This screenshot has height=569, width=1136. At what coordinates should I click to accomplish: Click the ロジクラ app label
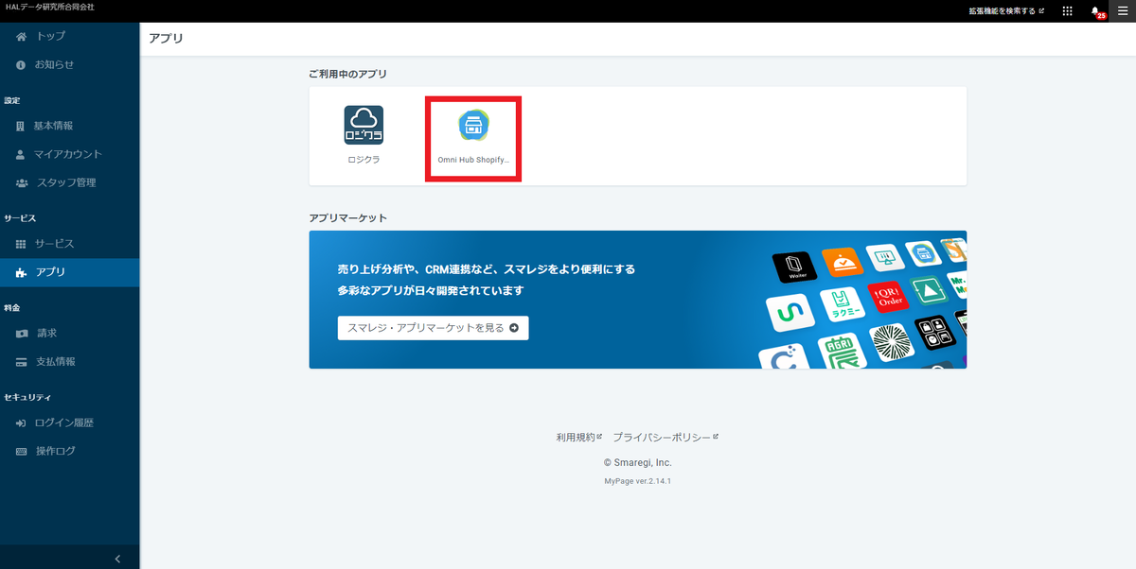pyautogui.click(x=364, y=161)
